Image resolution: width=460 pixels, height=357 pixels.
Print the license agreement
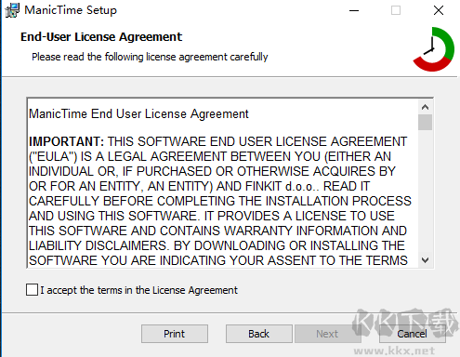click(x=175, y=334)
